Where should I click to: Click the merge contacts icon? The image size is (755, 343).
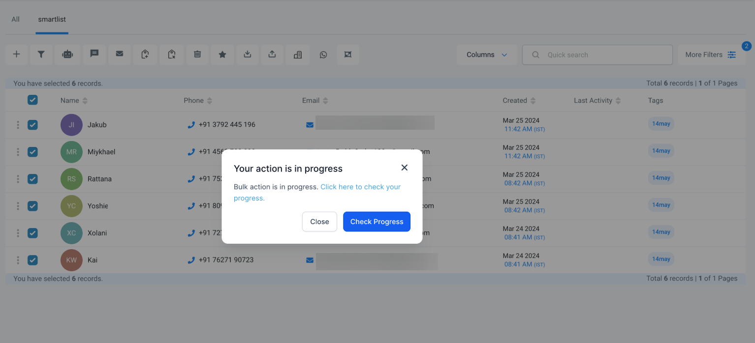(348, 55)
